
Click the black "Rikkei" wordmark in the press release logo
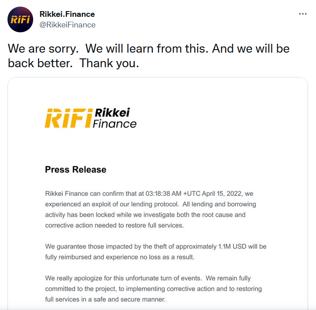pyautogui.click(x=112, y=112)
